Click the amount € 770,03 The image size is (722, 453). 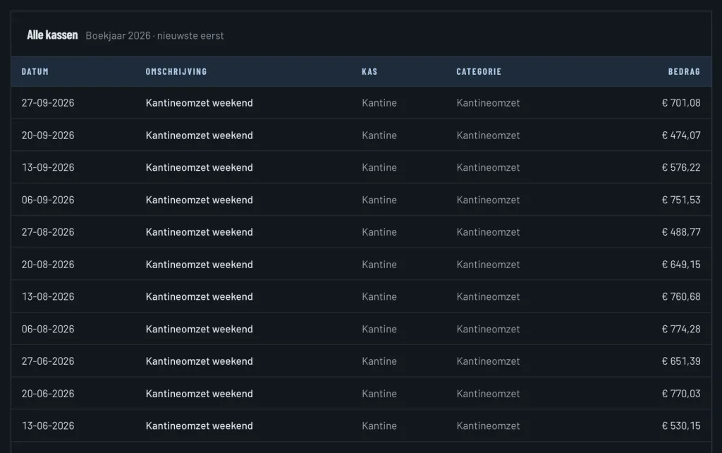(x=681, y=393)
